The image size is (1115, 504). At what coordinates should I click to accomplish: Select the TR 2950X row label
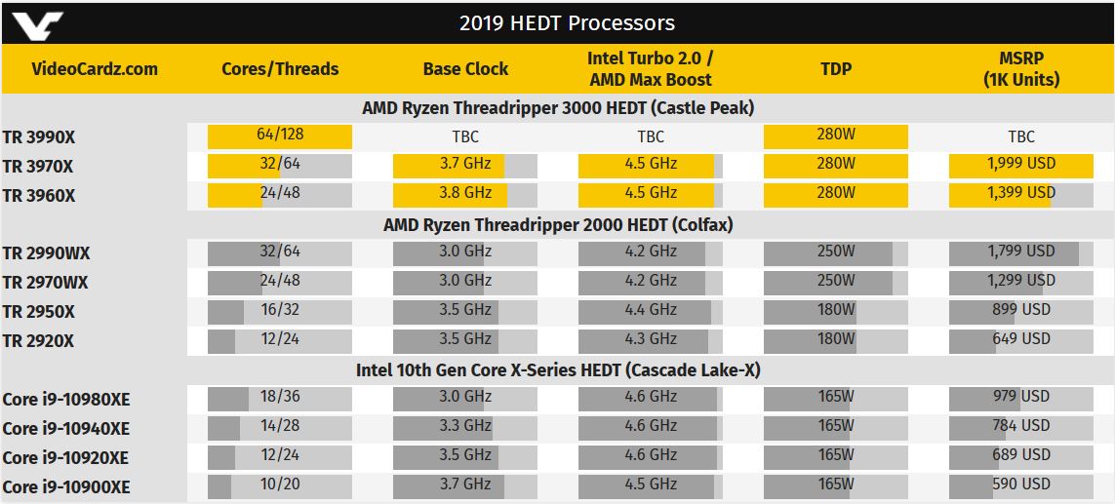click(39, 312)
